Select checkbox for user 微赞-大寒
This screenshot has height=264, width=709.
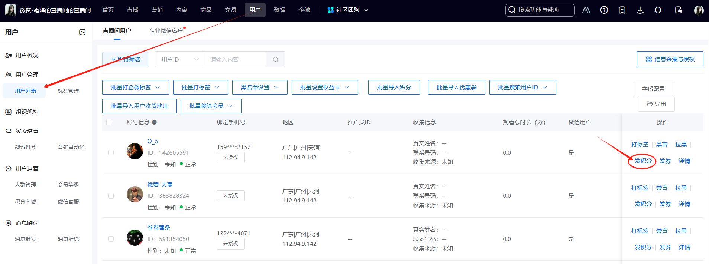(111, 196)
